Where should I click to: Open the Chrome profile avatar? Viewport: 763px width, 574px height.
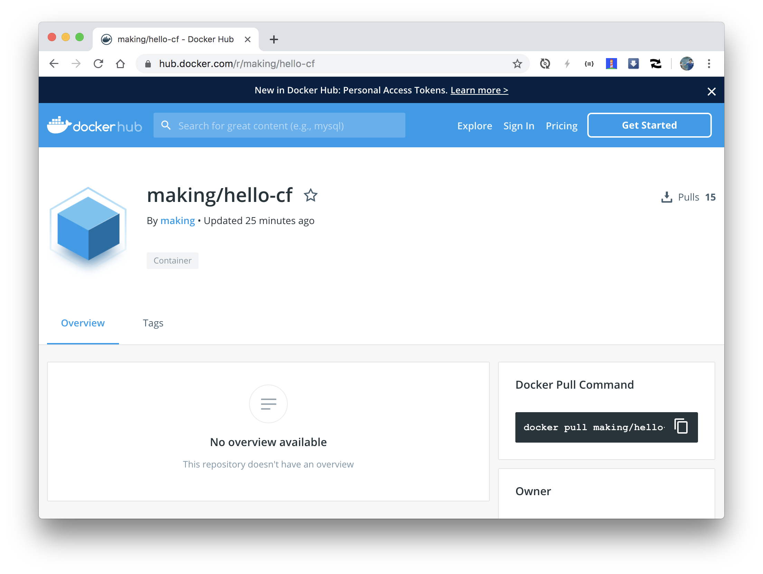(687, 64)
